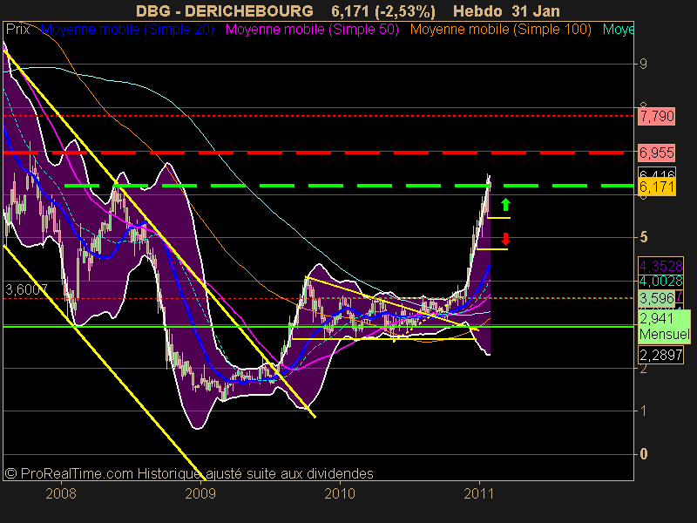Click the 9 price axis value
The height and width of the screenshot is (523, 697).
point(643,64)
